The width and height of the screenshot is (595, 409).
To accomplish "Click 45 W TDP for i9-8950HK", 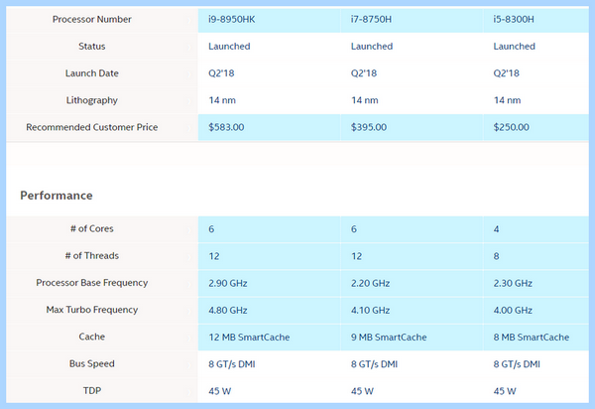I will point(220,391).
